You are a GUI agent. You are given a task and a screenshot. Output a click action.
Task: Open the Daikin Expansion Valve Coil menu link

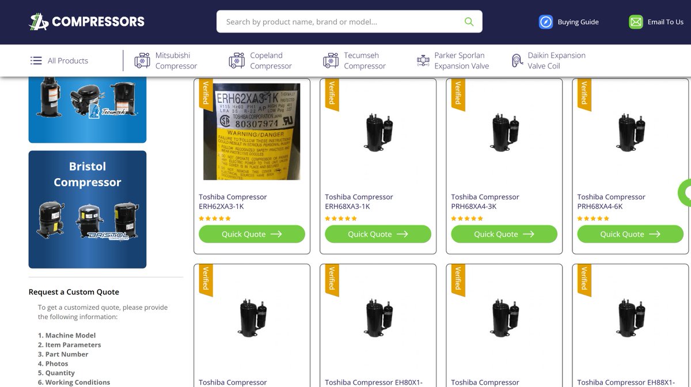coord(556,60)
